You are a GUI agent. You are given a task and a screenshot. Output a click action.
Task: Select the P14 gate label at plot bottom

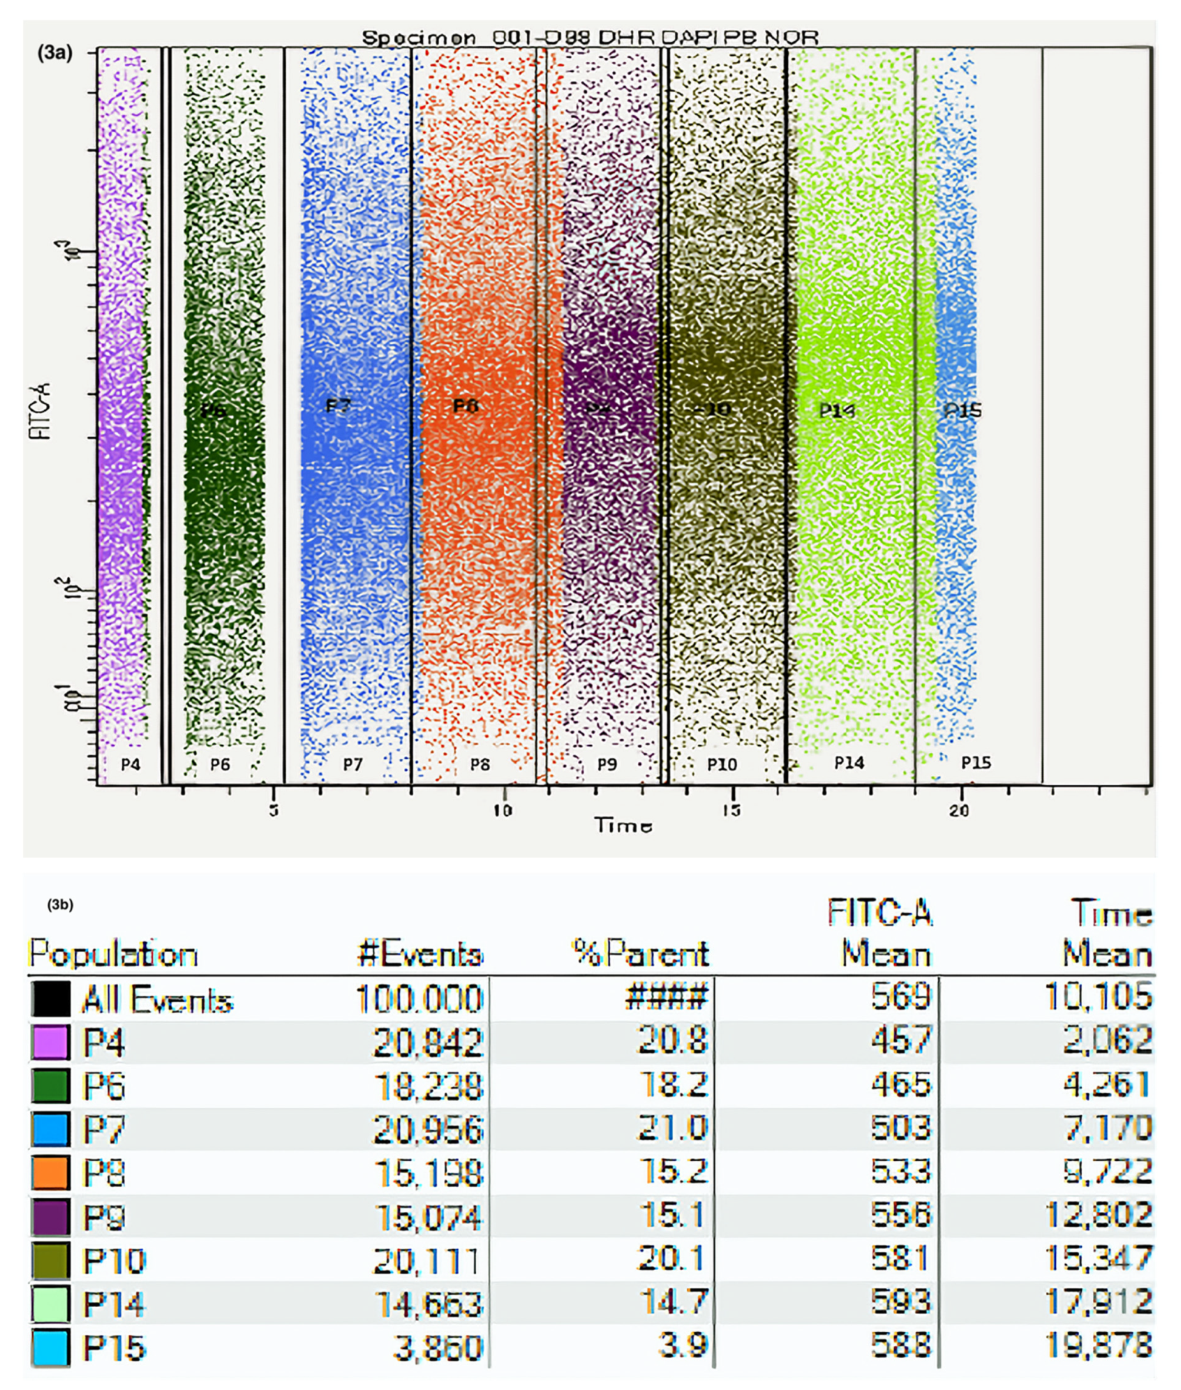pyautogui.click(x=849, y=762)
